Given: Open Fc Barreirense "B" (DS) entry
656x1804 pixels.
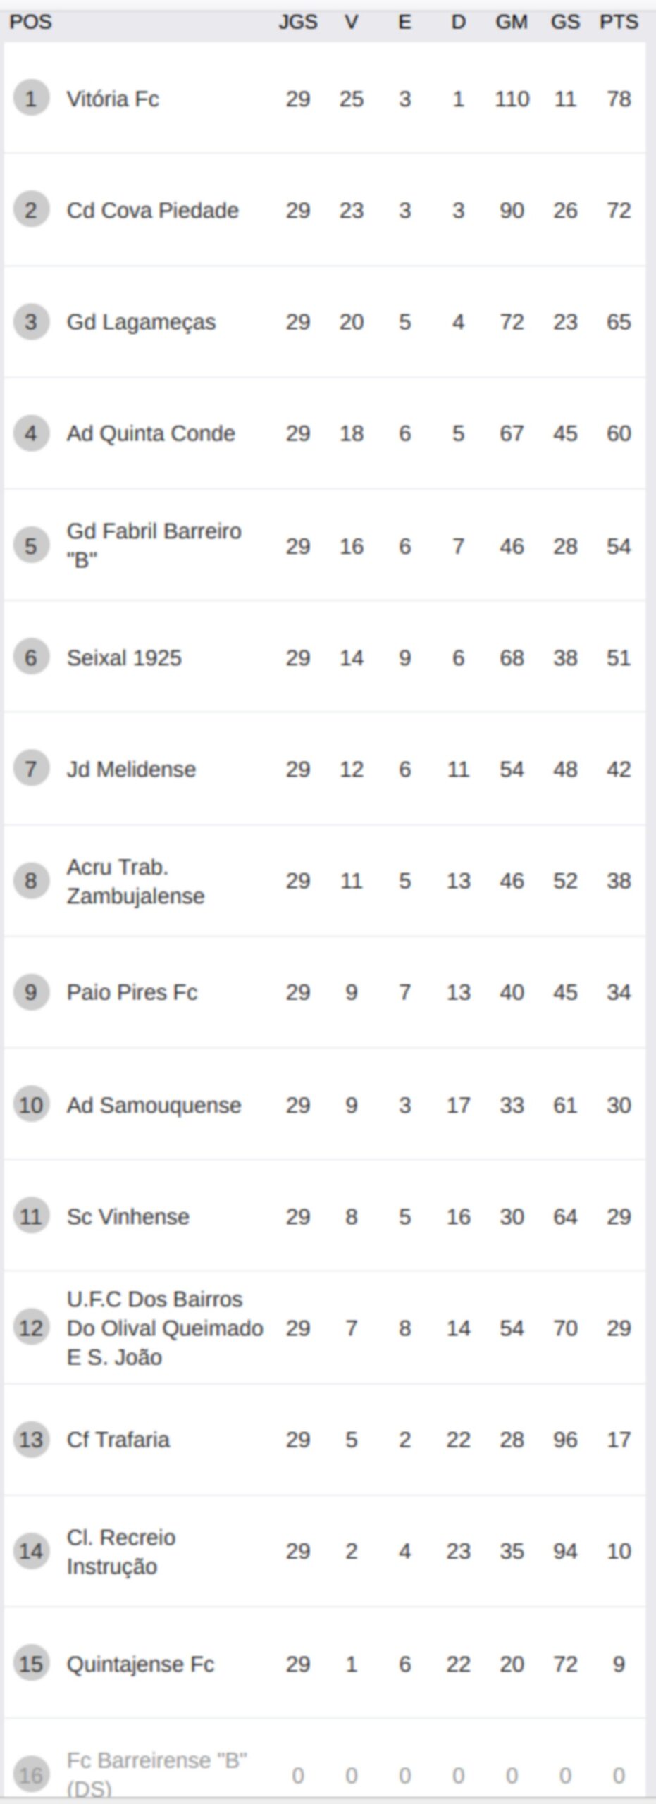Looking at the screenshot, I should click(x=156, y=1774).
